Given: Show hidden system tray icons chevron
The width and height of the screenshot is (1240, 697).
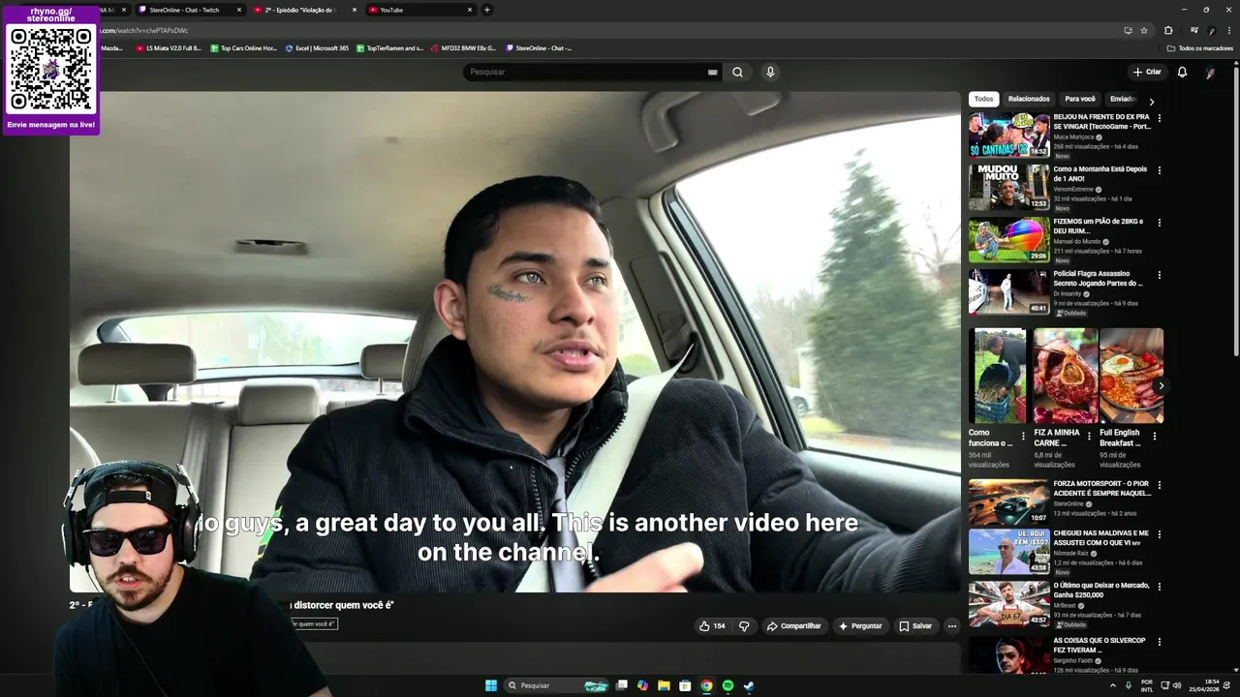Looking at the screenshot, I should coord(1112,685).
